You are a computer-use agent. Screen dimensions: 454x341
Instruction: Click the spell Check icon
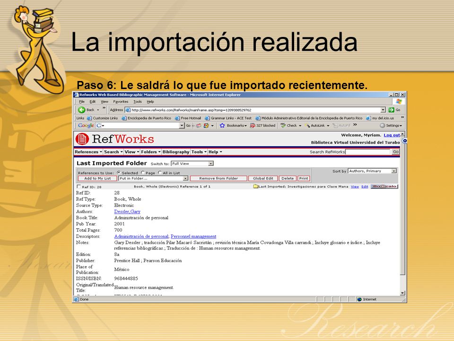283,125
